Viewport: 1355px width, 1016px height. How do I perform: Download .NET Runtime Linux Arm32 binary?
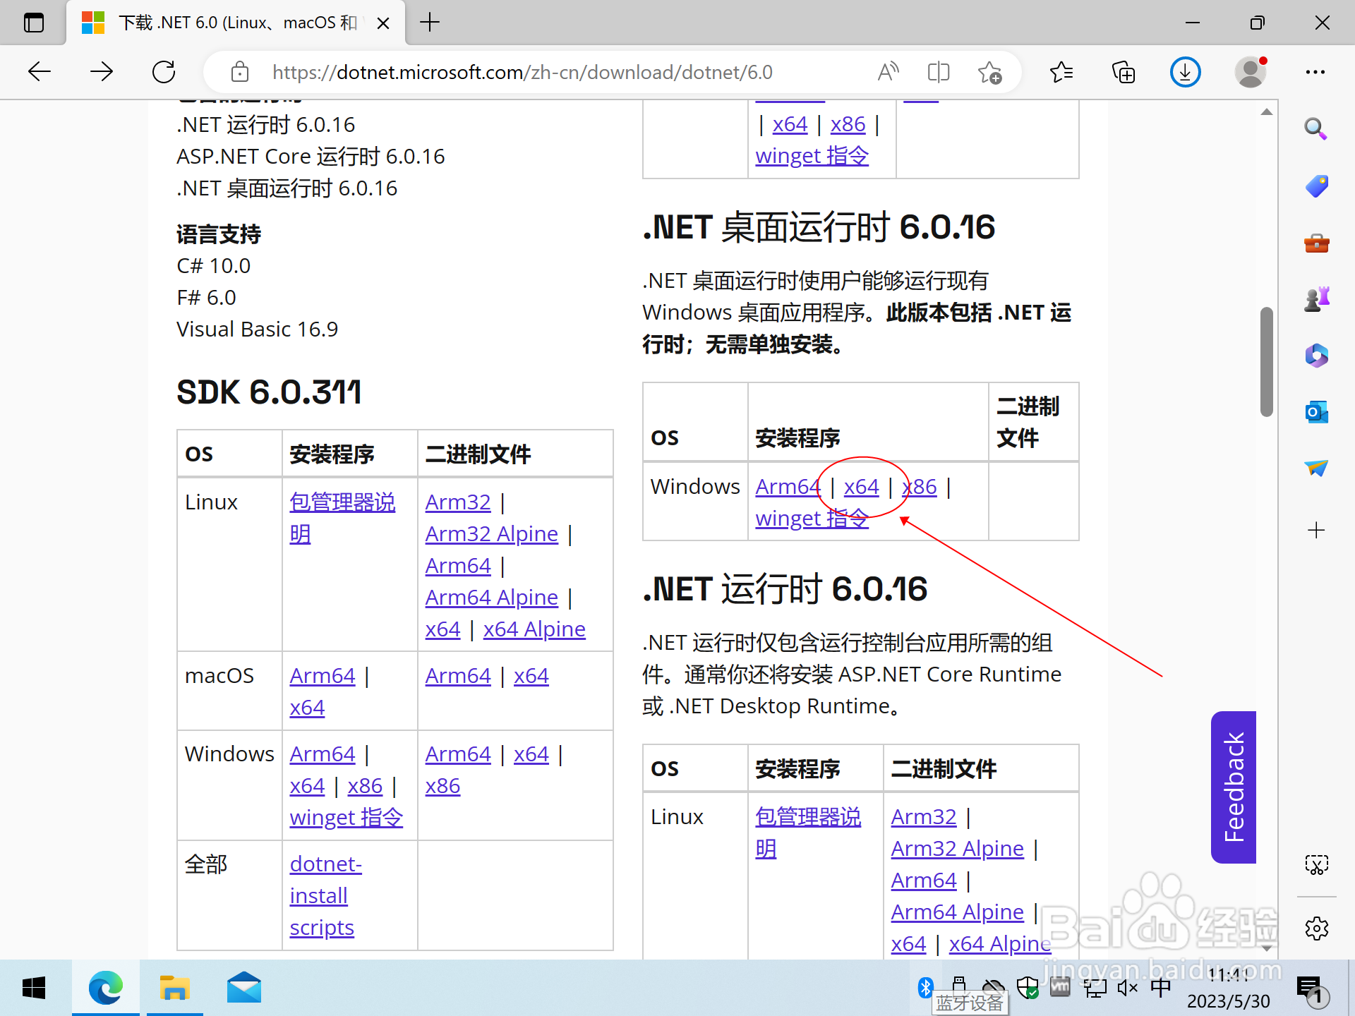click(924, 817)
